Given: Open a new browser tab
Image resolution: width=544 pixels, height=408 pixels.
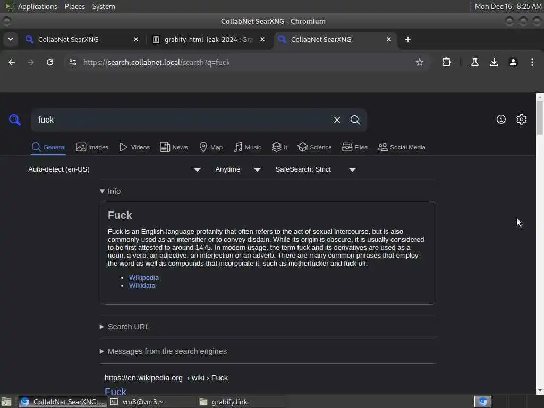Looking at the screenshot, I should tap(407, 39).
